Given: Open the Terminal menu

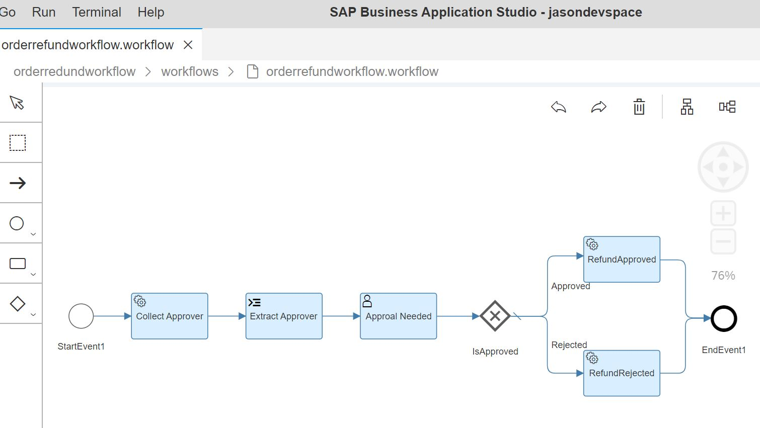Looking at the screenshot, I should pos(97,12).
